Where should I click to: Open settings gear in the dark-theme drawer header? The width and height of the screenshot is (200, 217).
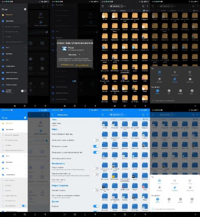tap(25, 9)
